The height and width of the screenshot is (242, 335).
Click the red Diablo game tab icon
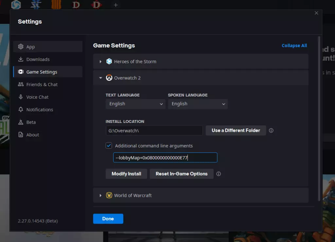pos(96,5)
